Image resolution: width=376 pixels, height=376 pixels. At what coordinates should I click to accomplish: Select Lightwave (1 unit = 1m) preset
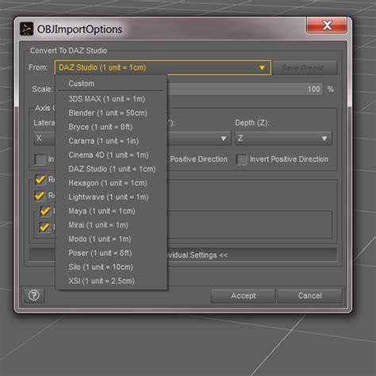[x=111, y=197]
